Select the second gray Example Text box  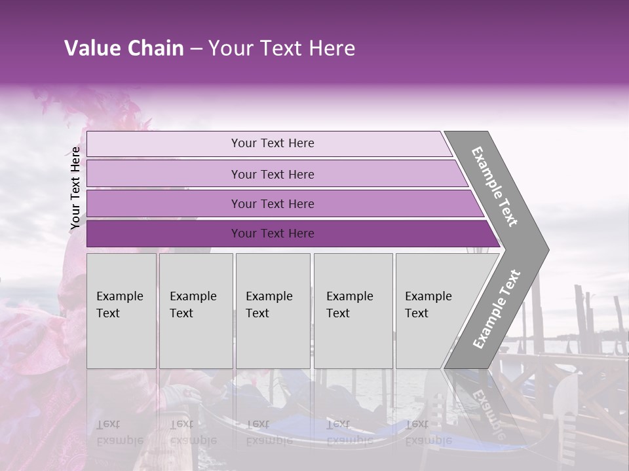coord(195,311)
